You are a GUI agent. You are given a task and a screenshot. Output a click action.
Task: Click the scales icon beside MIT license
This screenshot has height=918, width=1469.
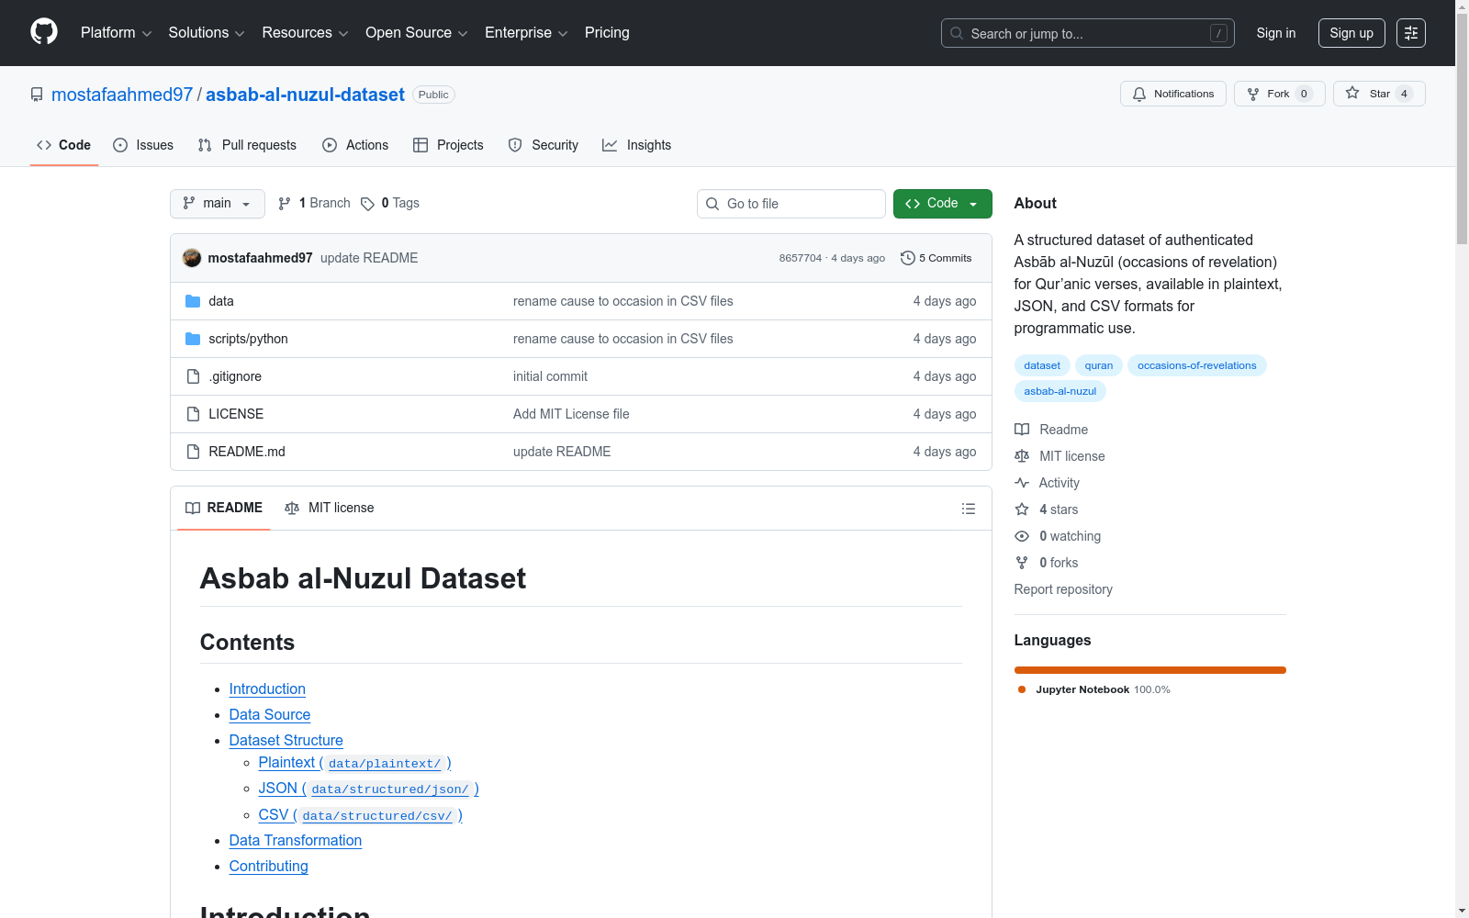(1022, 456)
